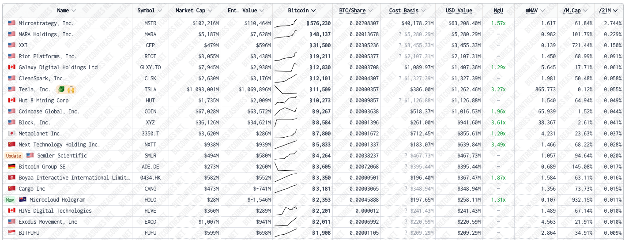The image size is (625, 240).
Task: Click the Cost Basis column header
Action: 408,11
